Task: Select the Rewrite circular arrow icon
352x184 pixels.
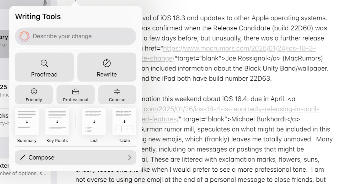Action: pos(107,63)
